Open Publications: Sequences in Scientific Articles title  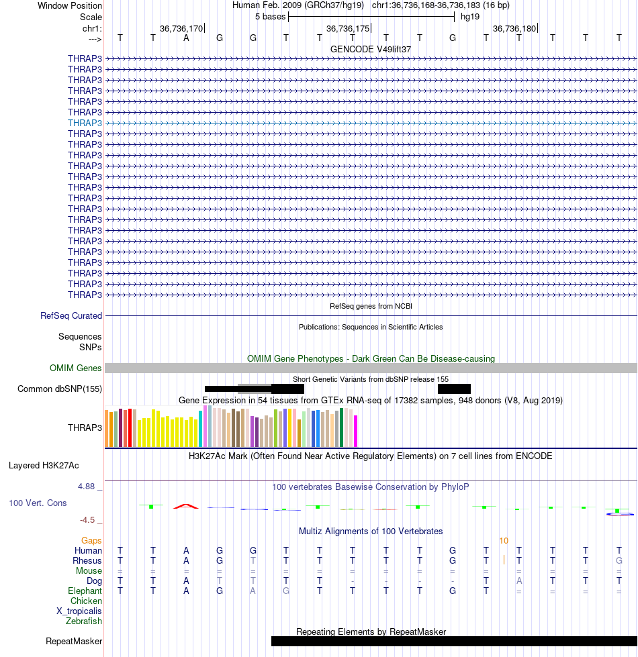371,327
